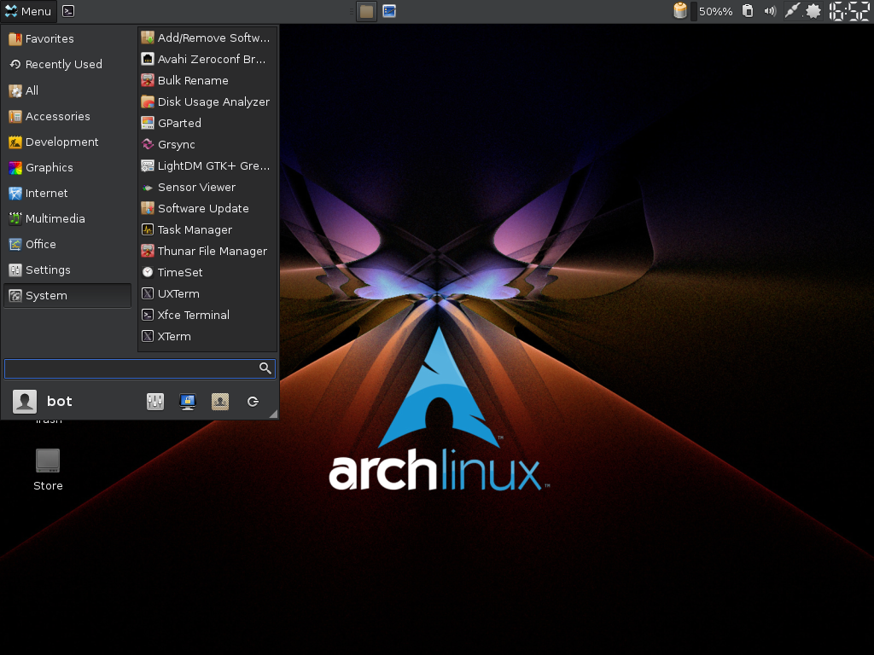Click the menu resize grip in the corner
Viewport: 874px width, 655px height.
pos(273,414)
